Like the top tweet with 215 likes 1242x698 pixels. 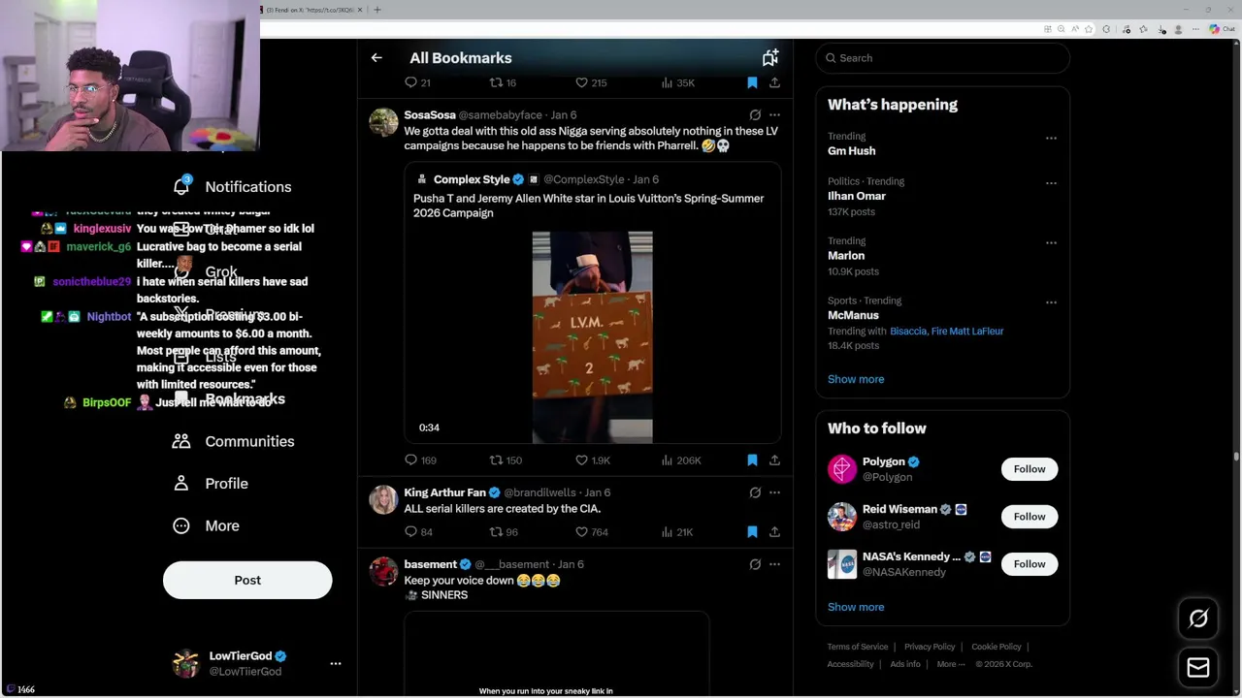[591, 83]
